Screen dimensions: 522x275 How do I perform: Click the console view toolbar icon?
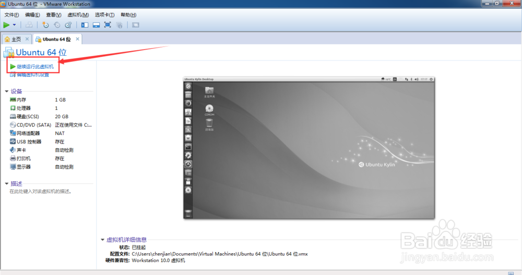[136, 25]
